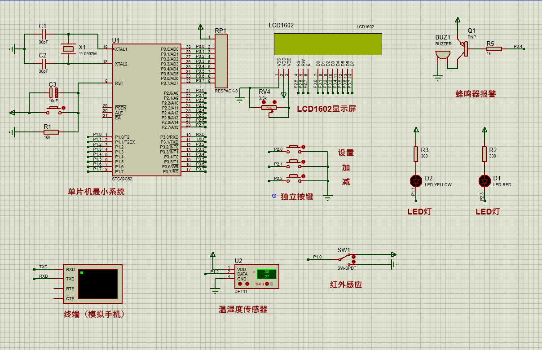Select the power terminal above resistor R3
The image size is (542, 350).
[x=416, y=131]
